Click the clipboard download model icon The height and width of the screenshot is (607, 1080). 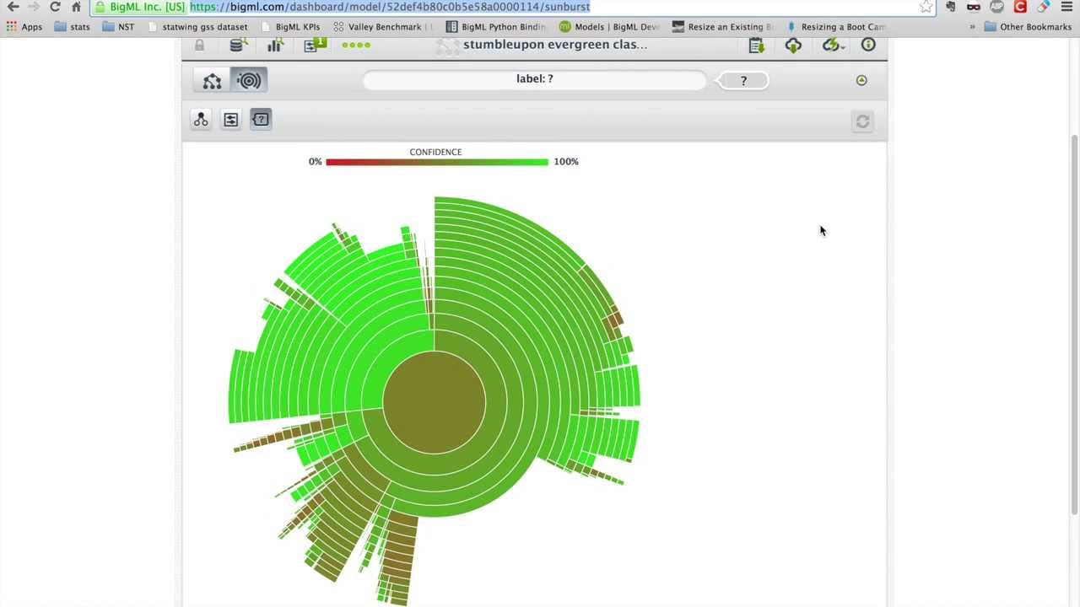coord(756,46)
